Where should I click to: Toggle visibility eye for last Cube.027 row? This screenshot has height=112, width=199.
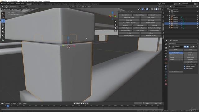[197, 28]
